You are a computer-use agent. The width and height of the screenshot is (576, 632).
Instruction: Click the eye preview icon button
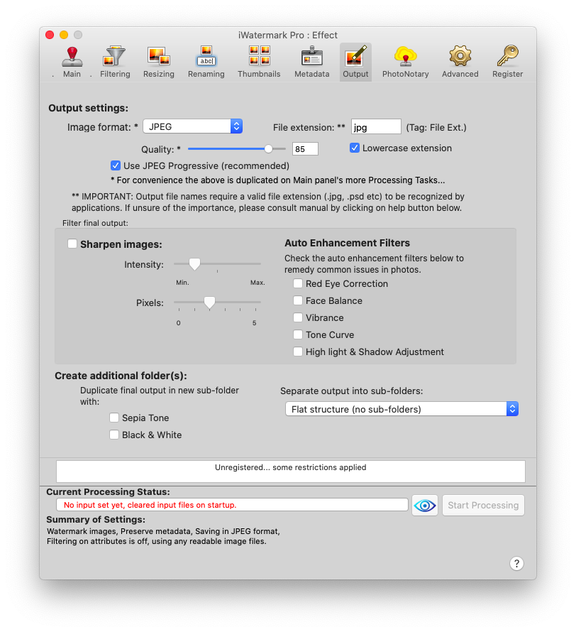tap(425, 505)
